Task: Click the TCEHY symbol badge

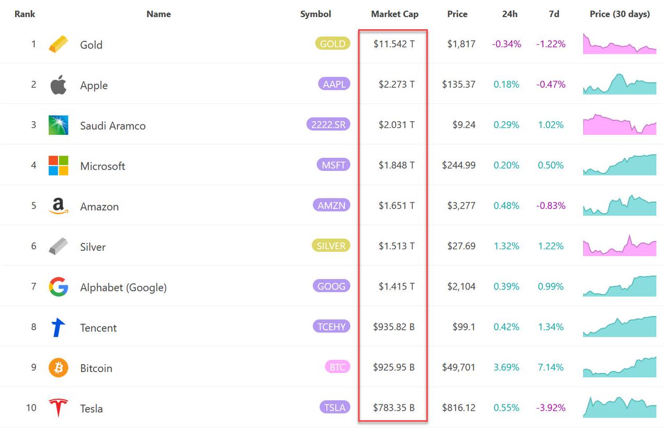Action: pyautogui.click(x=331, y=326)
